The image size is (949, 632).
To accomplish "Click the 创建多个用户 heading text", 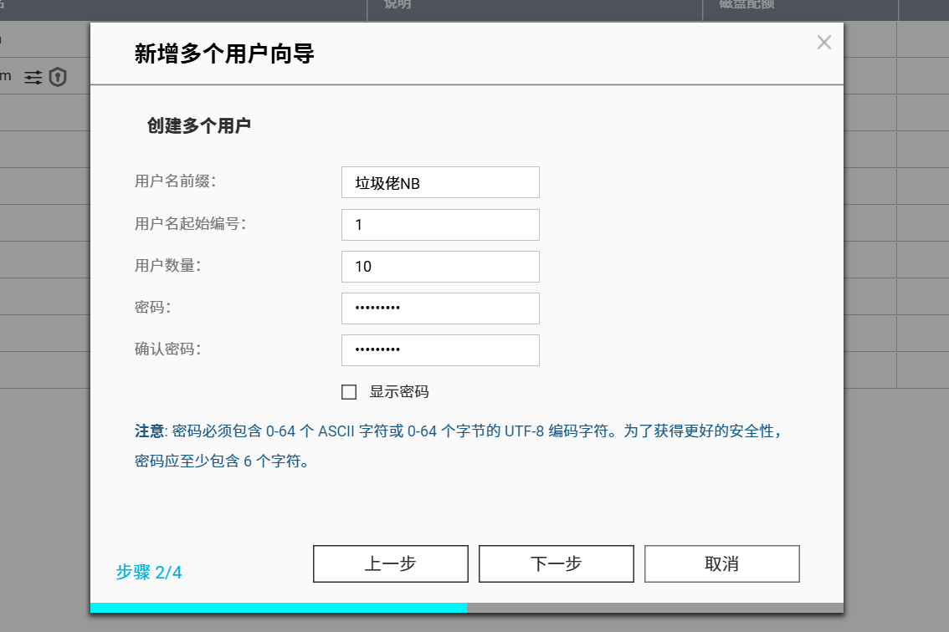I will click(x=199, y=125).
